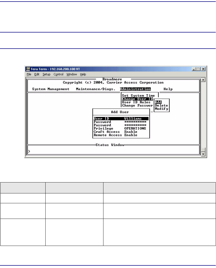The height and width of the screenshot is (268, 216).
Task: Select Add in the submenu
Action: point(158,102)
